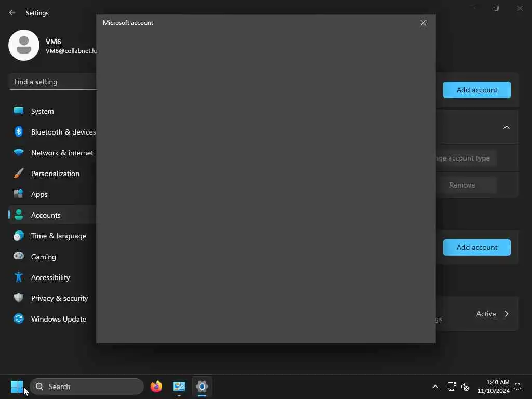The height and width of the screenshot is (399, 532).
Task: Click the taskbar Search box
Action: (87, 387)
